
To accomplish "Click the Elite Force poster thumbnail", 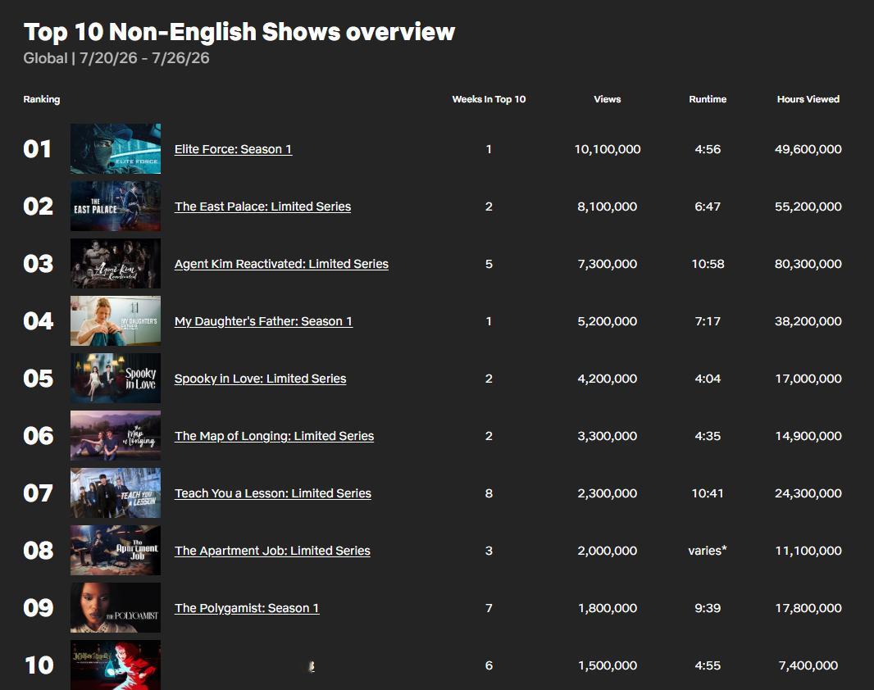I will coord(116,148).
